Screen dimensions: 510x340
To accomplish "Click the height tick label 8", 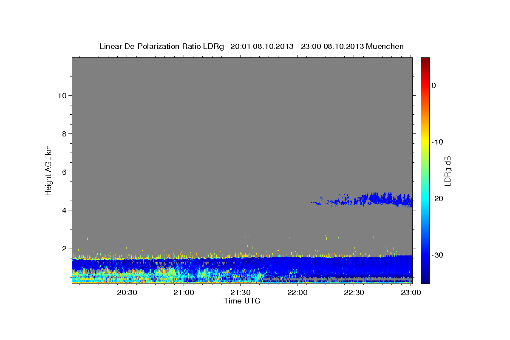I will tap(63, 134).
